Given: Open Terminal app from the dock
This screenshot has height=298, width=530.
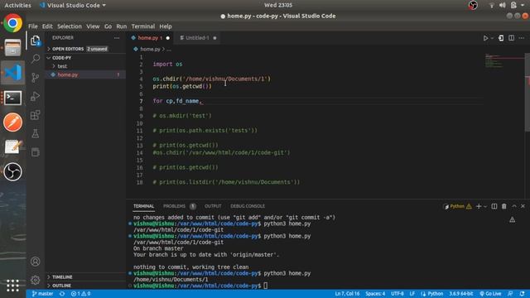Looking at the screenshot, I should pyautogui.click(x=13, y=98).
